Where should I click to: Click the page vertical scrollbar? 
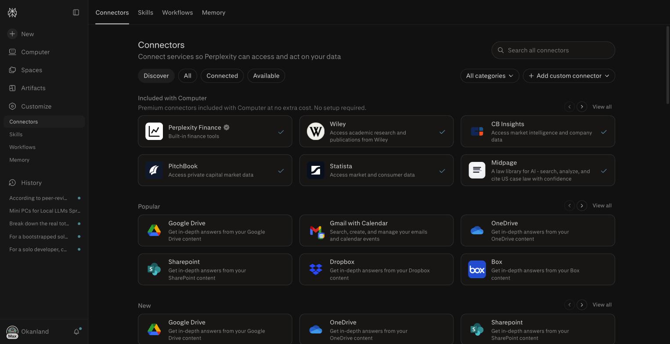[x=668, y=65]
